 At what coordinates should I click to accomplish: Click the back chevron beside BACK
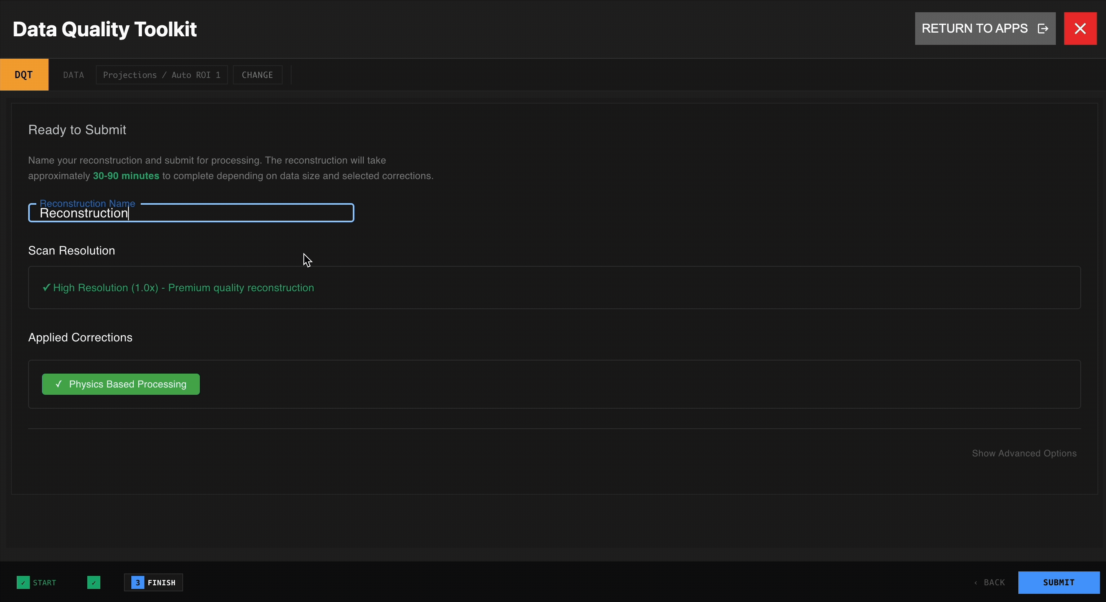tap(975, 582)
